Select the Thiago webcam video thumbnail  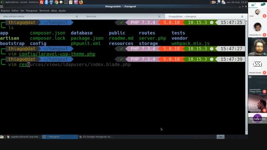[x=257, y=47]
